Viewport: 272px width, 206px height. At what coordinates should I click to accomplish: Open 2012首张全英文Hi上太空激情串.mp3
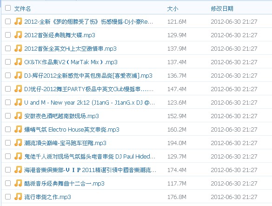pos(70,48)
